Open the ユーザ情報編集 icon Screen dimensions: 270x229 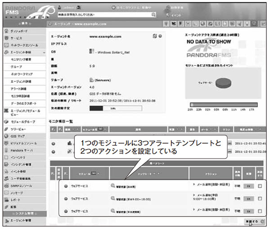point(6,179)
